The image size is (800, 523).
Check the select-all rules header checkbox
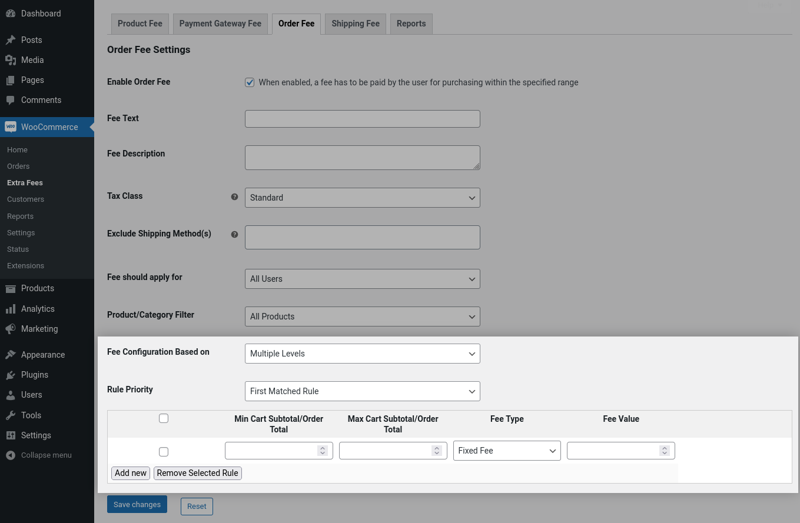click(163, 418)
